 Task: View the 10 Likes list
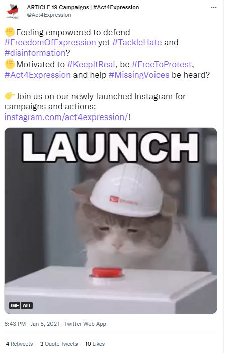[x=95, y=344]
